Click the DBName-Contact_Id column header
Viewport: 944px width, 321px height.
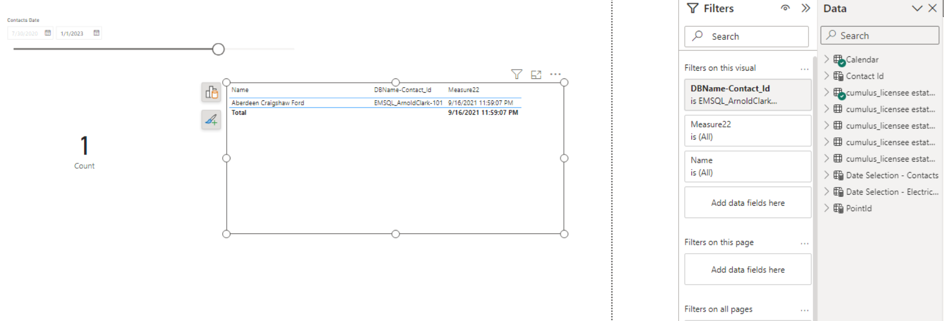402,90
